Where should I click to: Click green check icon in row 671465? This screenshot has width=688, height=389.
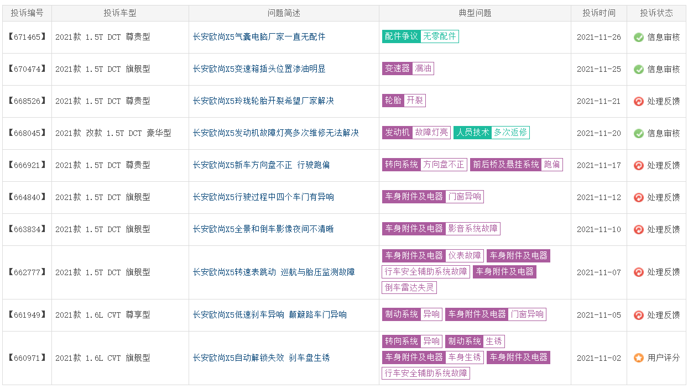coord(639,37)
